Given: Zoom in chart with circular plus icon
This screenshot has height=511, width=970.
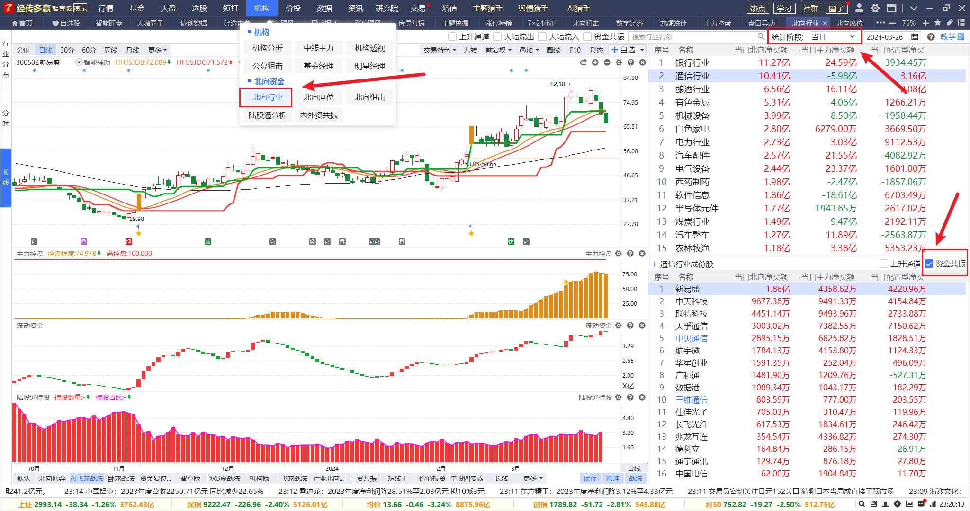Looking at the screenshot, I should click(x=595, y=62).
